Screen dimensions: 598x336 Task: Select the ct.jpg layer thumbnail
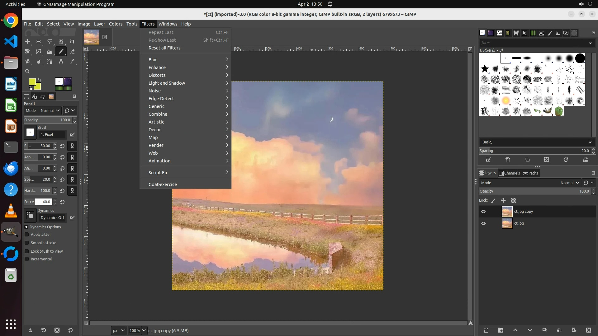click(507, 223)
